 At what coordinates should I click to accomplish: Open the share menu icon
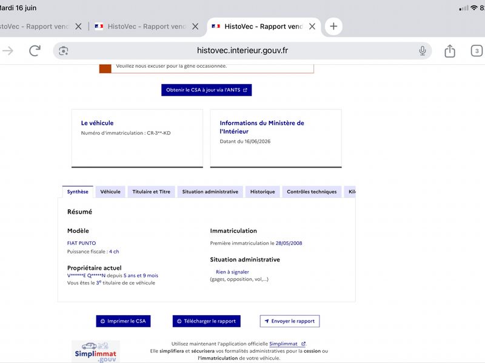(x=450, y=51)
